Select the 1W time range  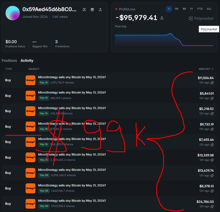click(177, 9)
